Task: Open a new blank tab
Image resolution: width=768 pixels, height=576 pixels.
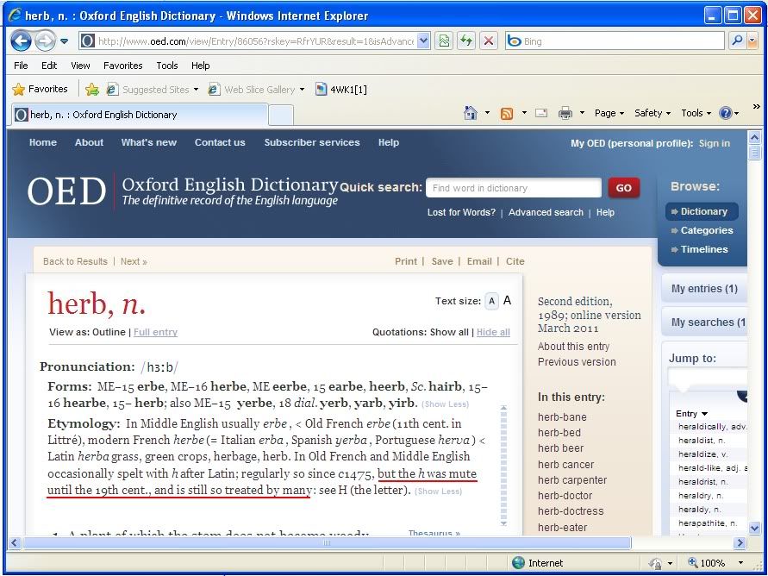Action: click(x=281, y=116)
